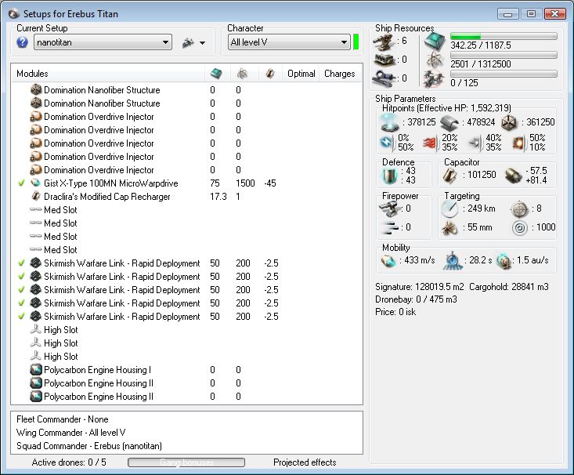Click the Modules column header

coord(107,74)
